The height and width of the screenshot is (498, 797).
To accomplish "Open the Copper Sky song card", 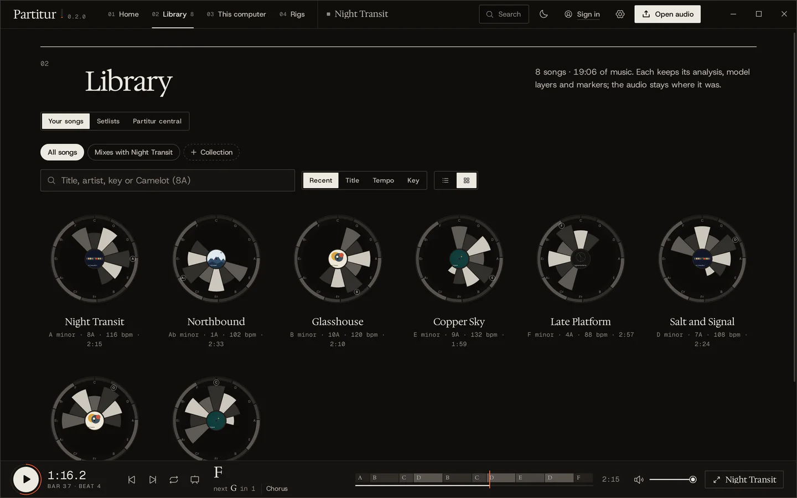I will (459, 282).
